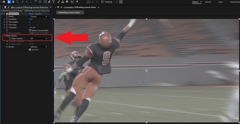Expand the Time Radius property
Screen dimensions: 240x124
(x=4, y=22)
